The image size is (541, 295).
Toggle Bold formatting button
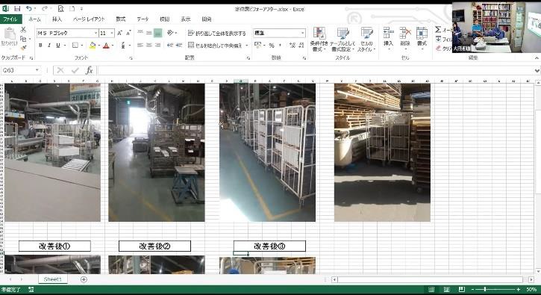click(40, 46)
